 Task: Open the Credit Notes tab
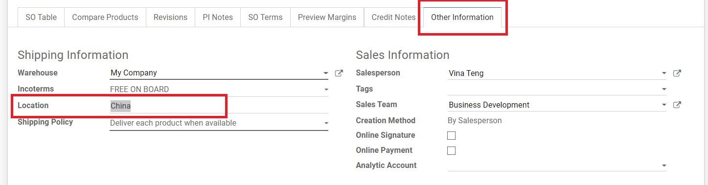pyautogui.click(x=393, y=17)
